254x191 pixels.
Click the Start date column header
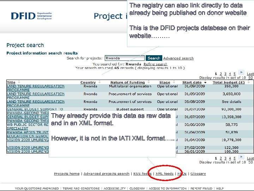pos(192,82)
